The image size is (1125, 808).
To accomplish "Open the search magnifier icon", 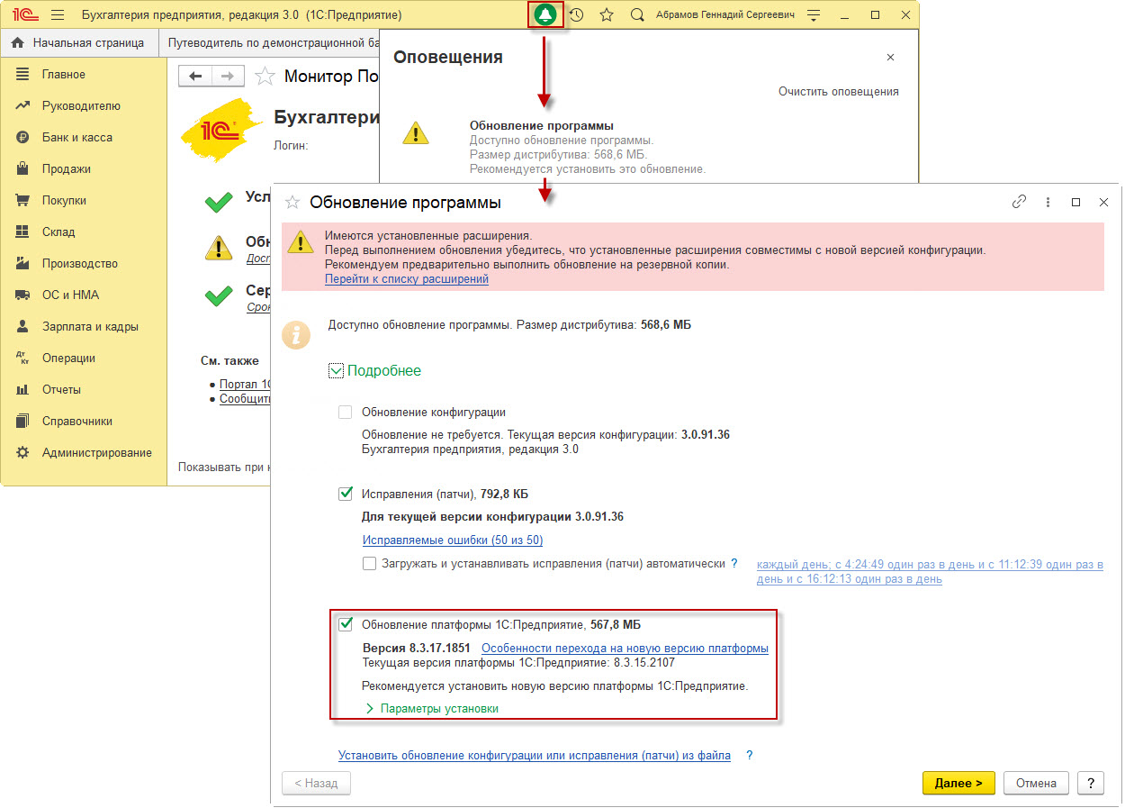I will point(637,15).
